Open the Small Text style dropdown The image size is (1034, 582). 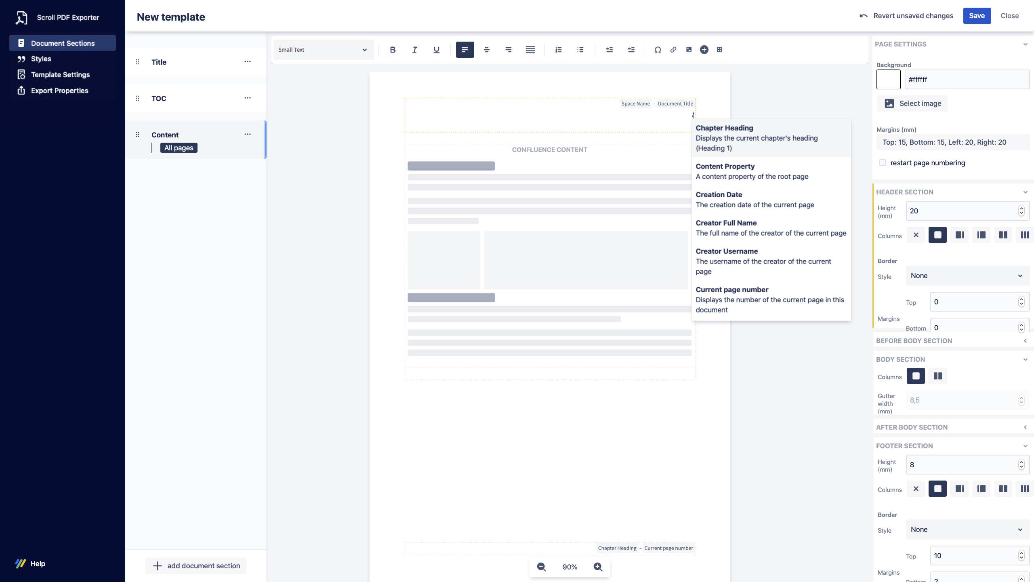point(323,50)
